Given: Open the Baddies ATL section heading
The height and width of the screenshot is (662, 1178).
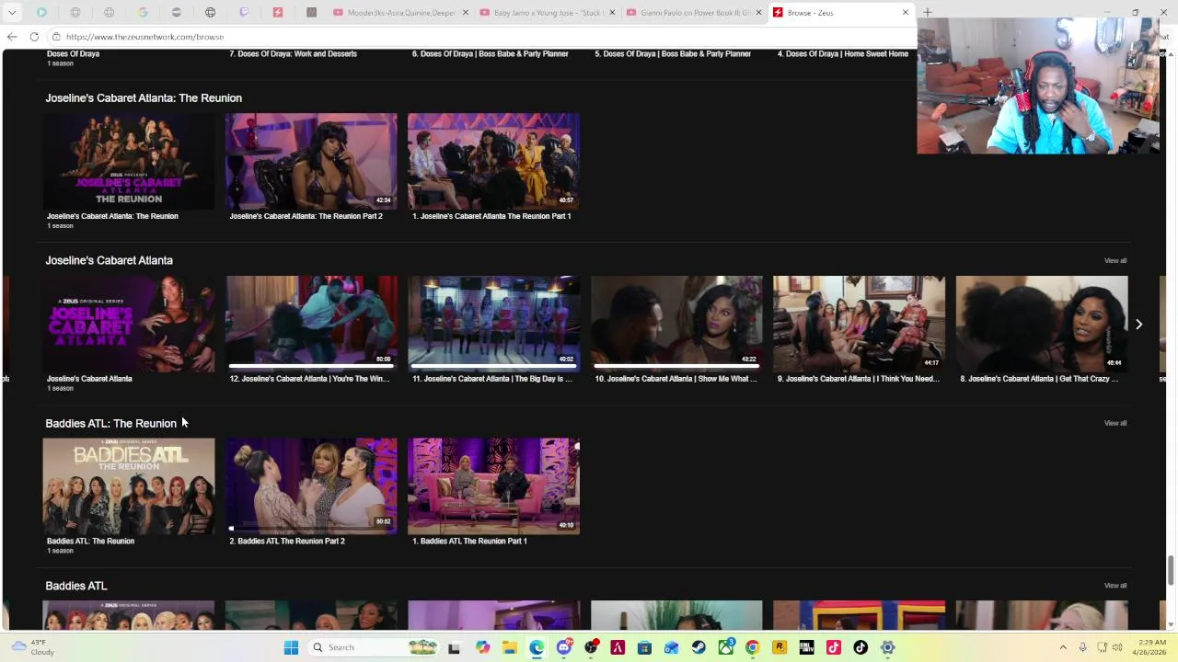Looking at the screenshot, I should coord(76,586).
